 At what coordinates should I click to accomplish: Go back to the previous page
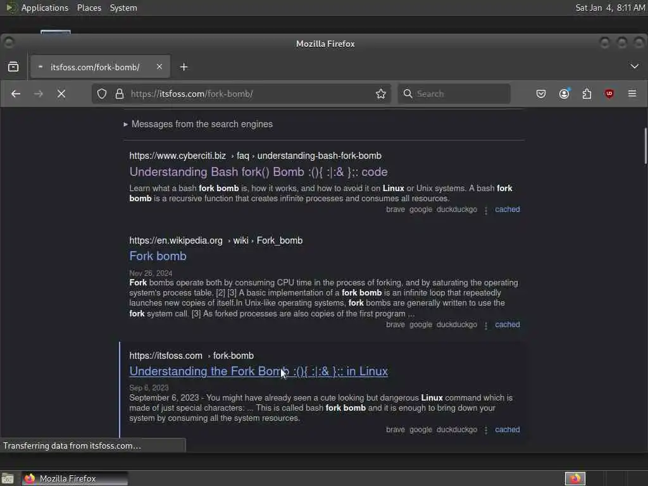(16, 94)
